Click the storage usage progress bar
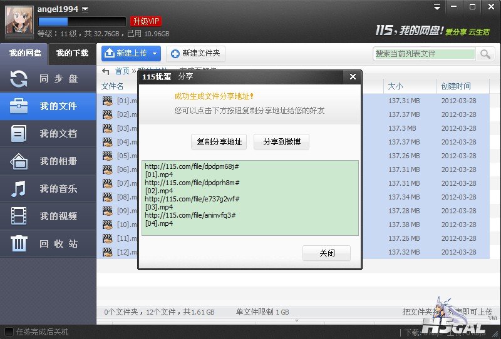 tap(82, 21)
